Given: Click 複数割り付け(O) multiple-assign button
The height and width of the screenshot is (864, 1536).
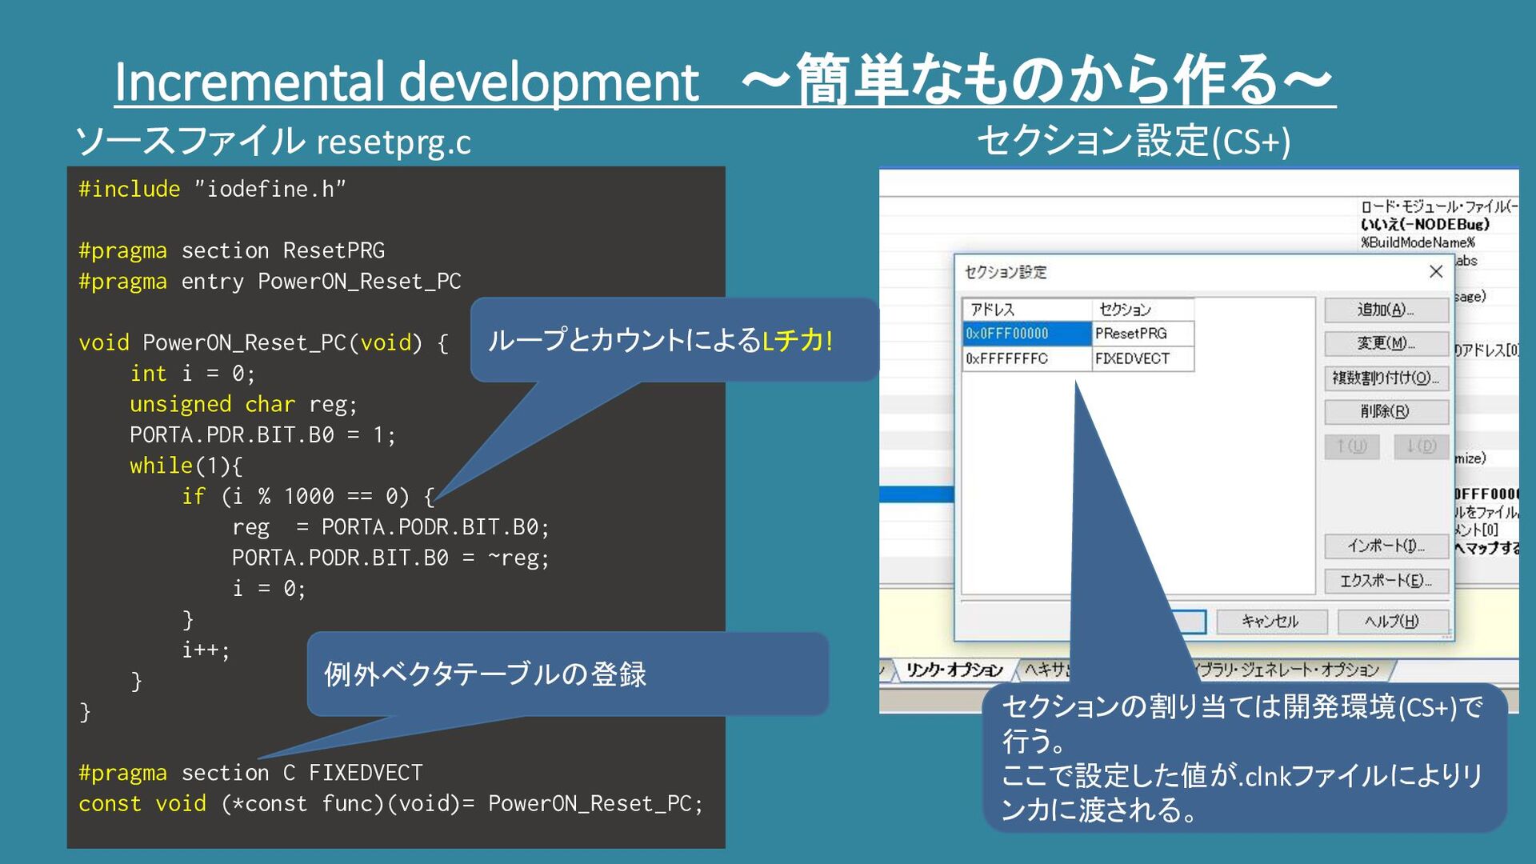Looking at the screenshot, I should coord(1386,378).
